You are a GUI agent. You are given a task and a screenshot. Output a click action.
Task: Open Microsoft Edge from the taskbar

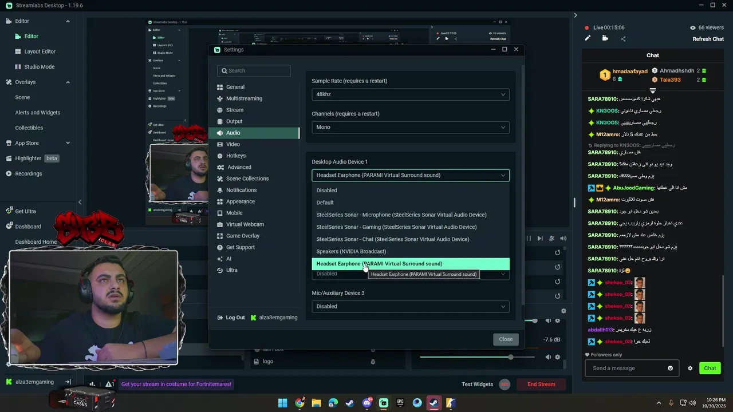click(x=333, y=403)
